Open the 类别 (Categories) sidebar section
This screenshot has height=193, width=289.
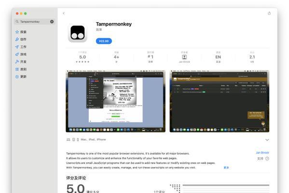(x=21, y=69)
